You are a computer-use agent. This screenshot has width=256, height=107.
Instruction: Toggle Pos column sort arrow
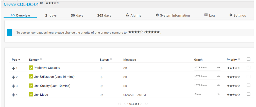tap(19, 60)
